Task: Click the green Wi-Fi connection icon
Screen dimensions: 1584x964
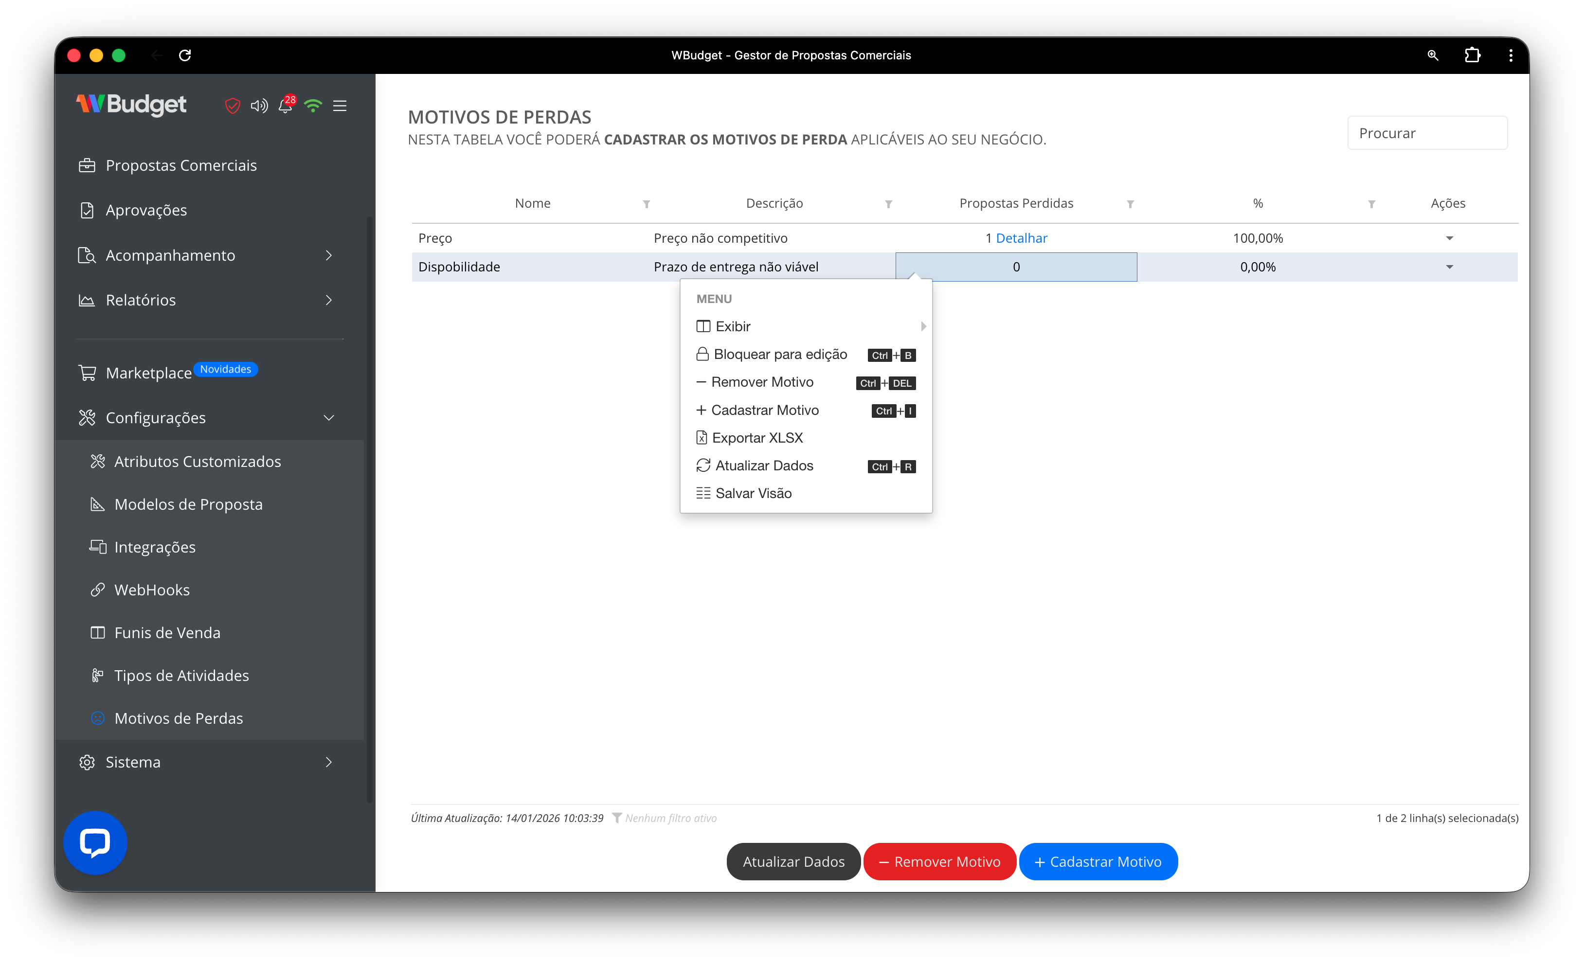Action: coord(313,106)
